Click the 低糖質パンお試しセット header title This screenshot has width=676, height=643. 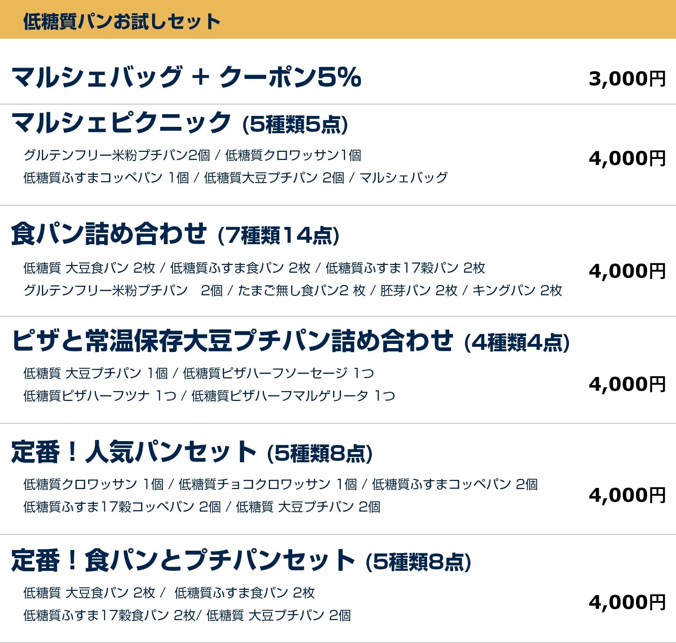pos(121,21)
